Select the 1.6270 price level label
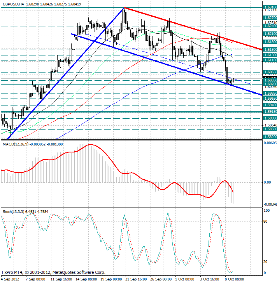The width and height of the screenshot is (277, 282). coord(270,17)
